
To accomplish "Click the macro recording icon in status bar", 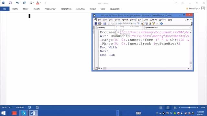I will [38, 107].
